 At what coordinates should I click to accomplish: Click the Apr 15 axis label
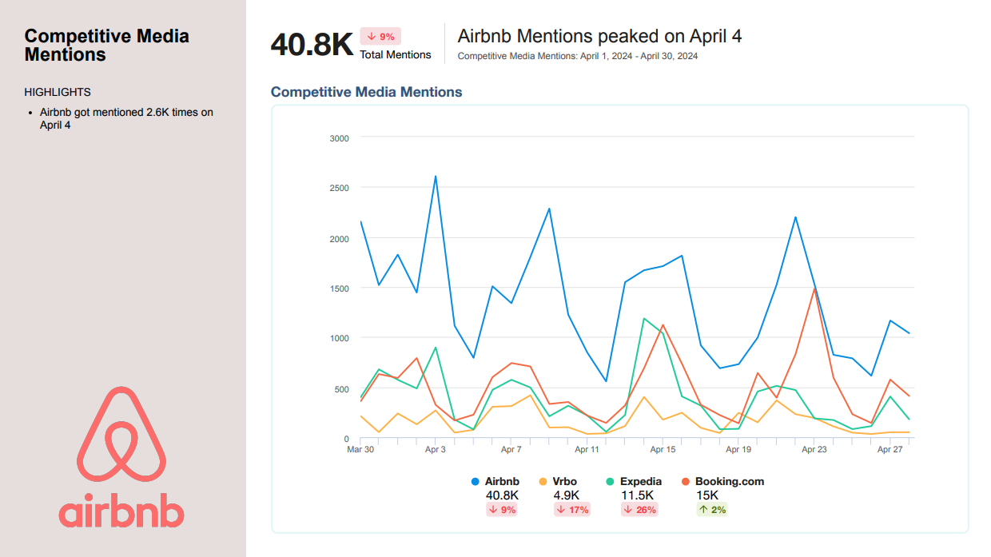click(x=663, y=450)
